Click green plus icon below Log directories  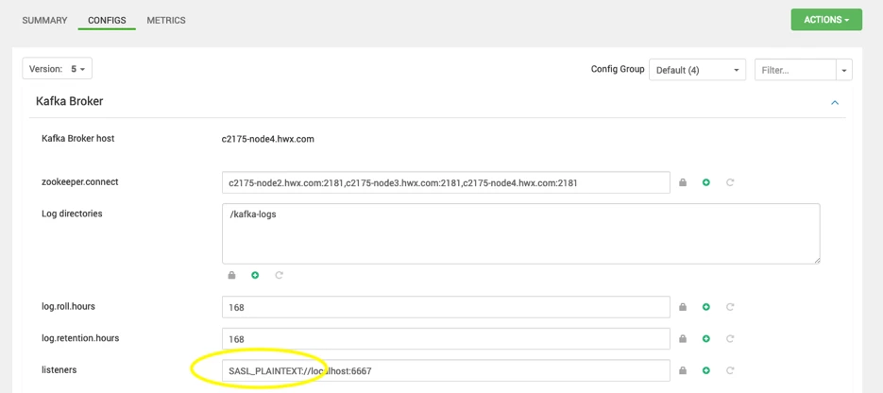click(255, 275)
